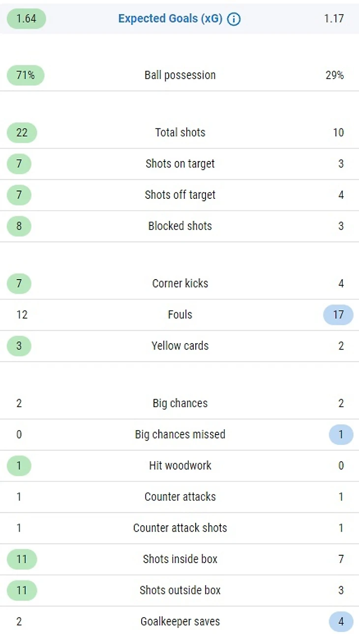Screen dimensions: 359x634
Task: Select the Shots outside box label
Action: 180,590
